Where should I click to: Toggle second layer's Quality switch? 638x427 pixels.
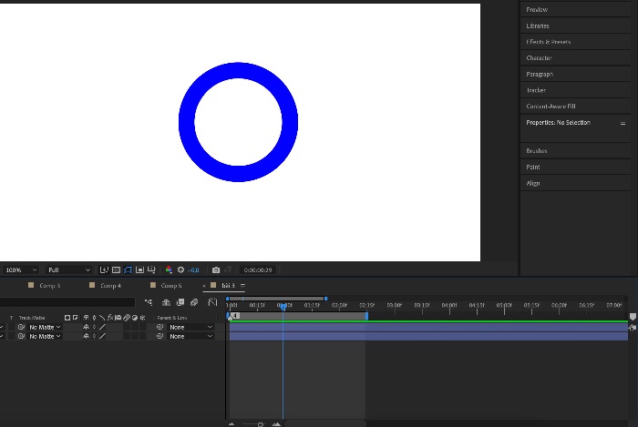point(102,336)
